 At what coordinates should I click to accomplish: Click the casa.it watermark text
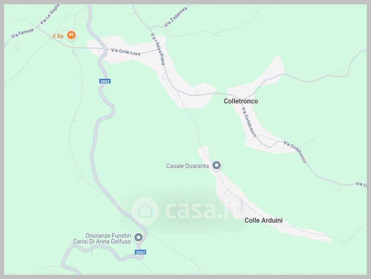click(202, 210)
